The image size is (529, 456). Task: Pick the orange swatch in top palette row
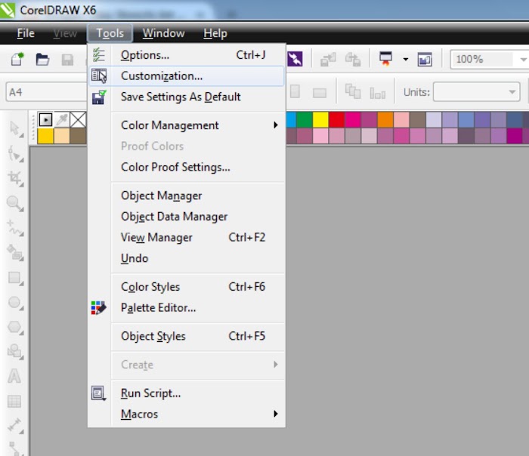[385, 119]
